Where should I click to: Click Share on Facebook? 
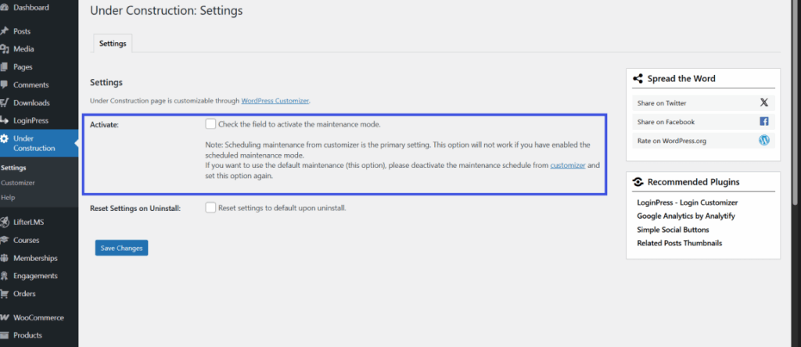click(703, 122)
